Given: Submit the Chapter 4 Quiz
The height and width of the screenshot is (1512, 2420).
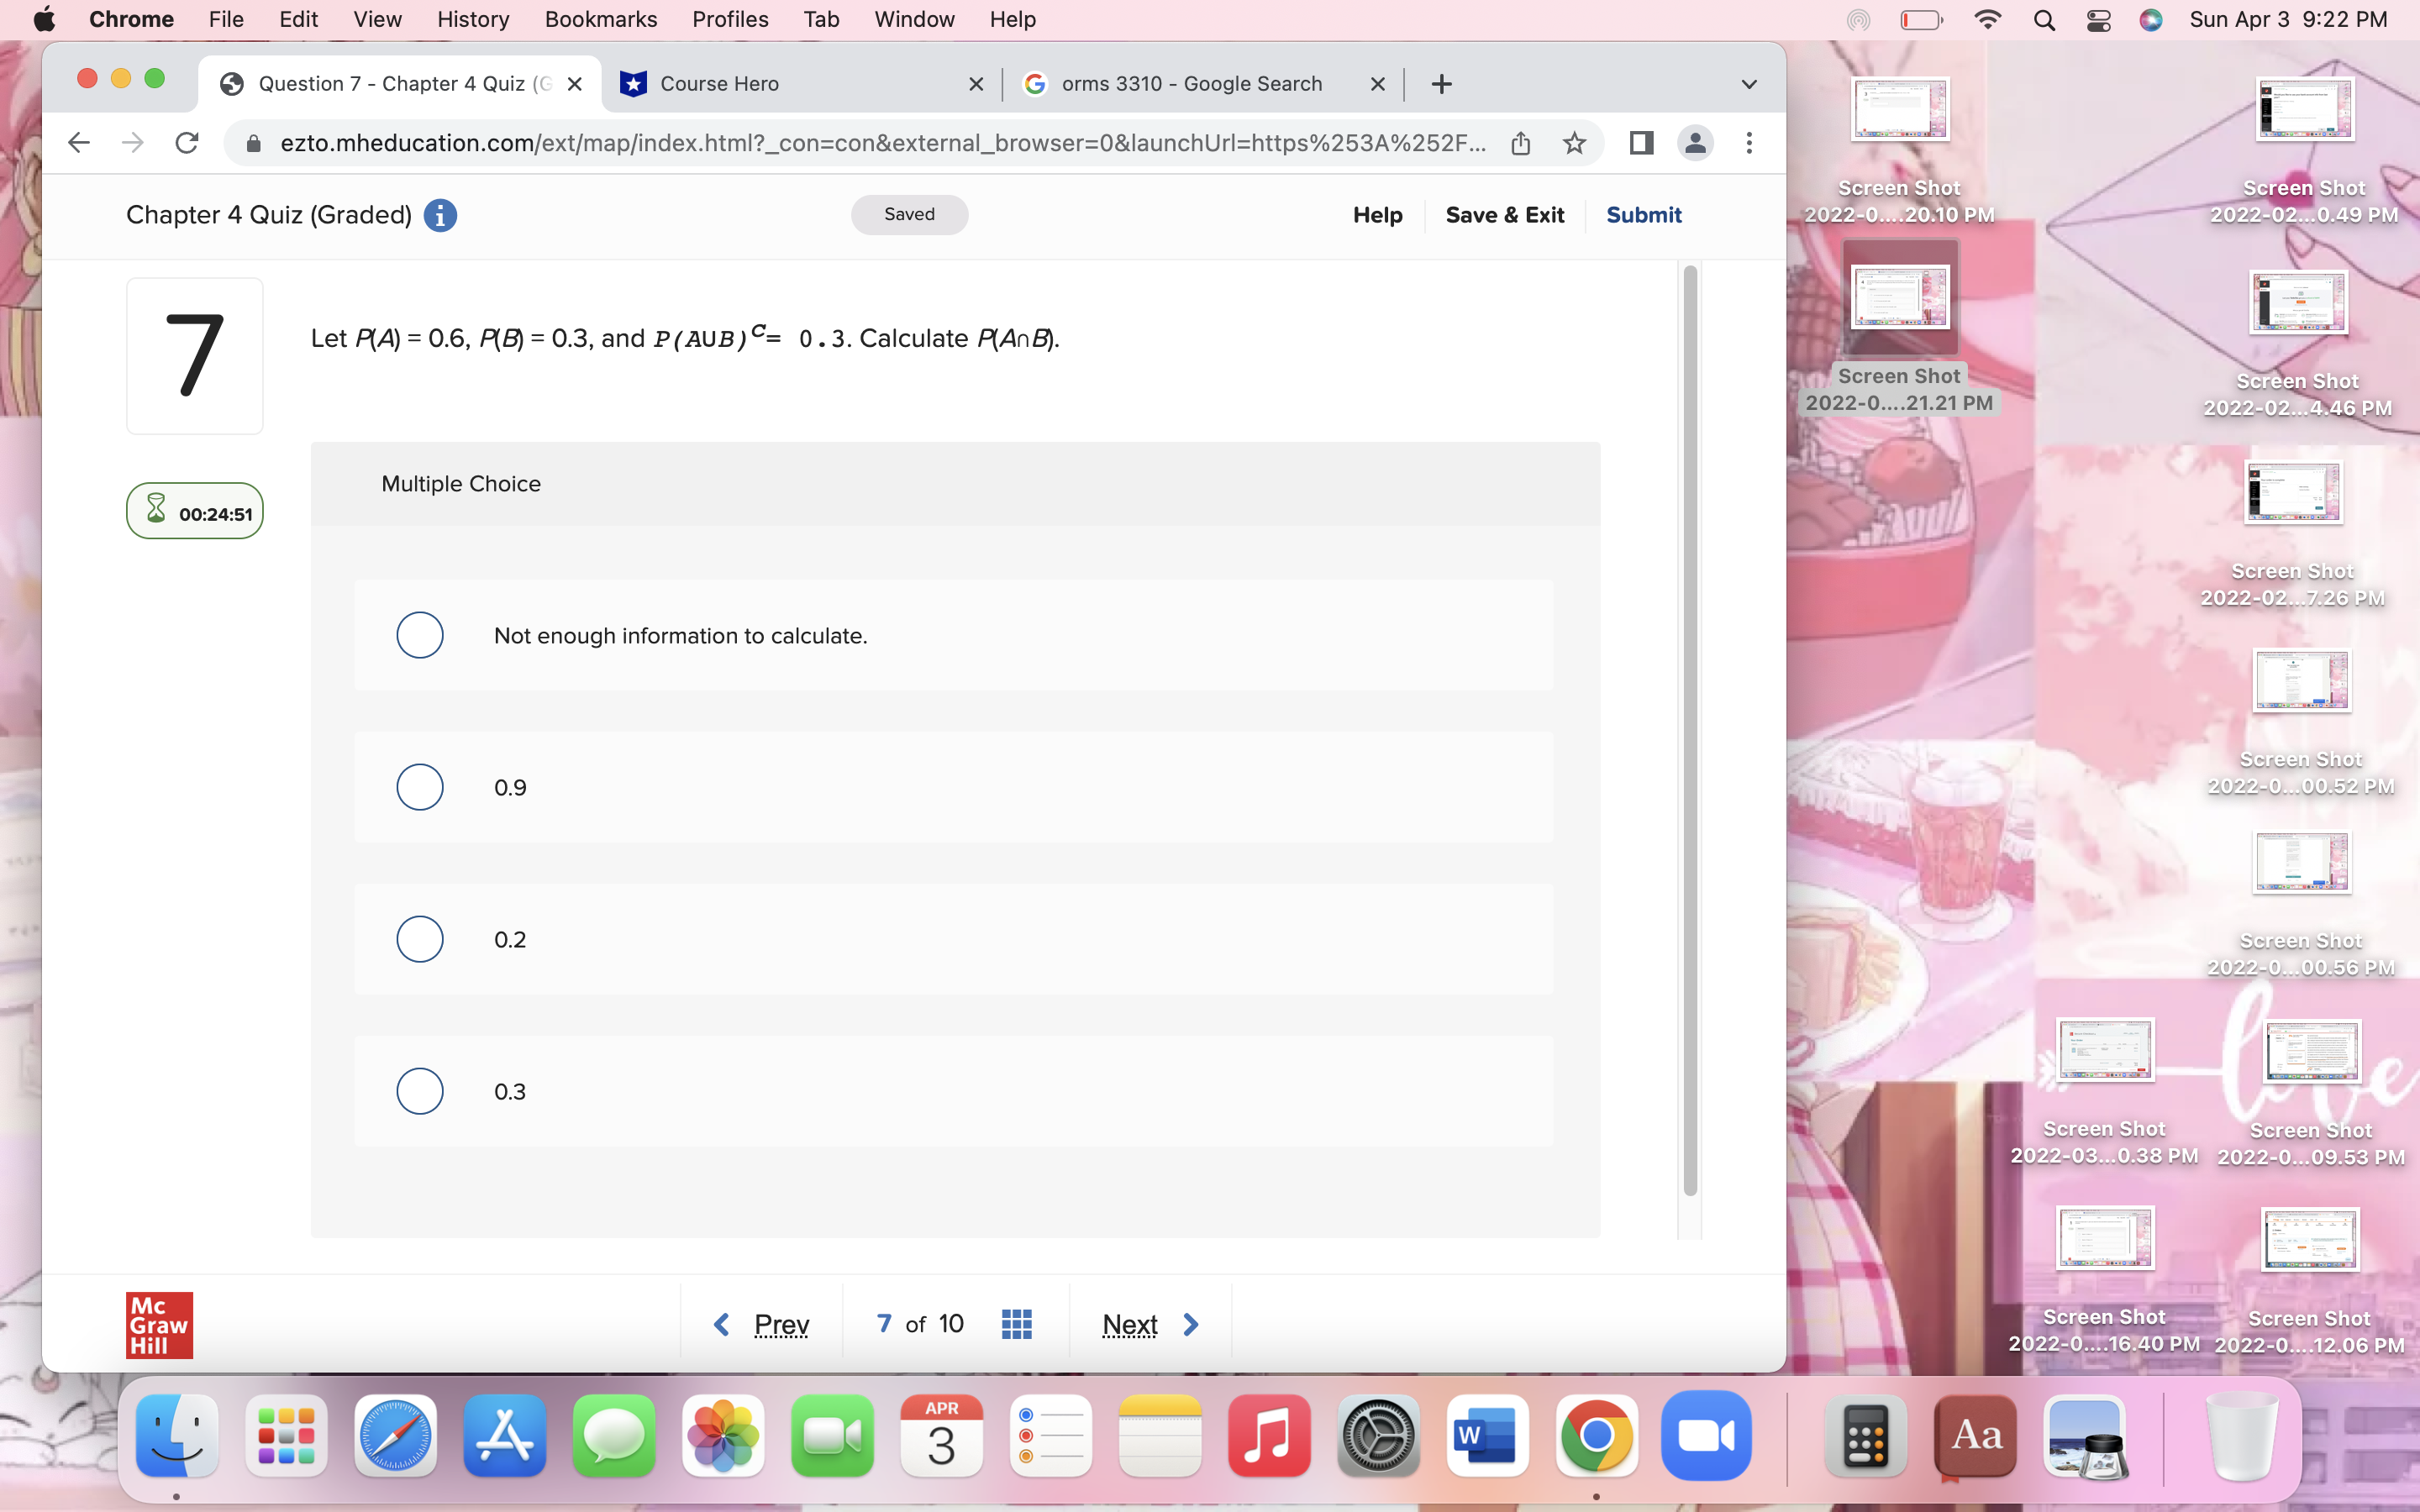Looking at the screenshot, I should 1643,214.
